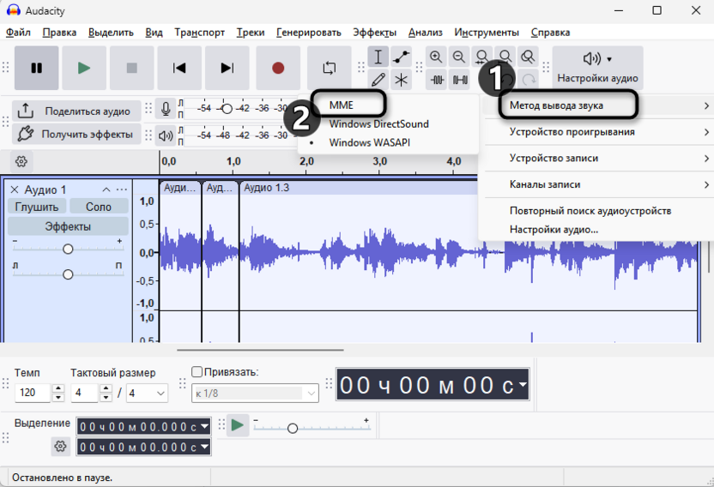Click the 2,0 mark on the timeline ruler
The height and width of the screenshot is (487, 714).
306,161
